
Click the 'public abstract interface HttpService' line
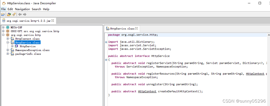click(139, 56)
